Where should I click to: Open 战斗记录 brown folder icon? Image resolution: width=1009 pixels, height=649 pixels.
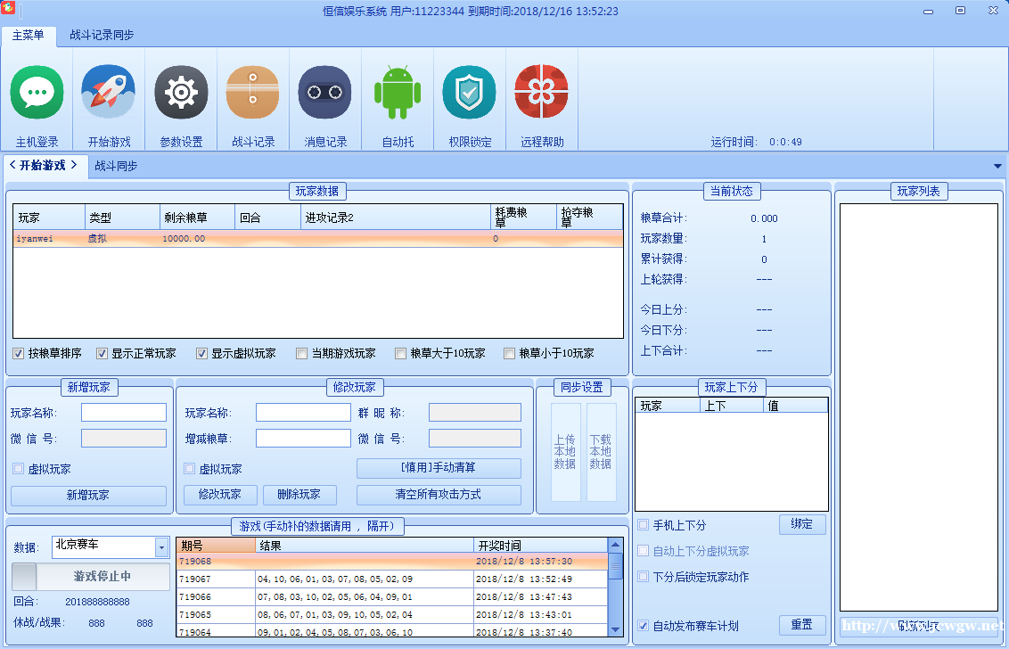[x=253, y=93]
